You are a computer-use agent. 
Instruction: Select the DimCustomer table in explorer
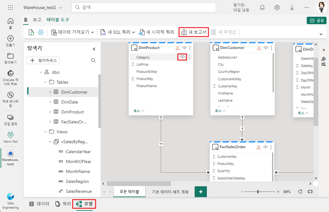pos(63,92)
